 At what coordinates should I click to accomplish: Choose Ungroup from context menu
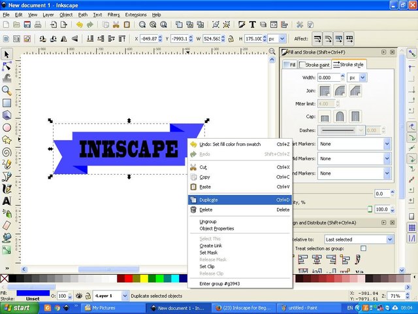[x=240, y=222]
